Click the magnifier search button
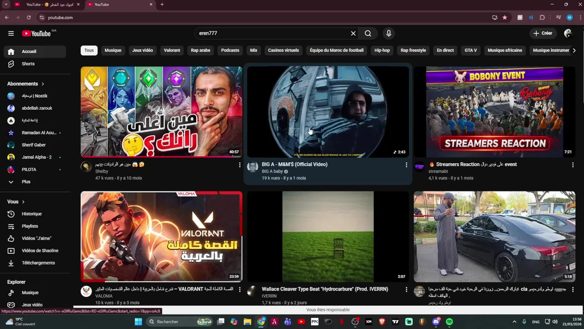Screen dimensions: 584x329 tap(368, 33)
